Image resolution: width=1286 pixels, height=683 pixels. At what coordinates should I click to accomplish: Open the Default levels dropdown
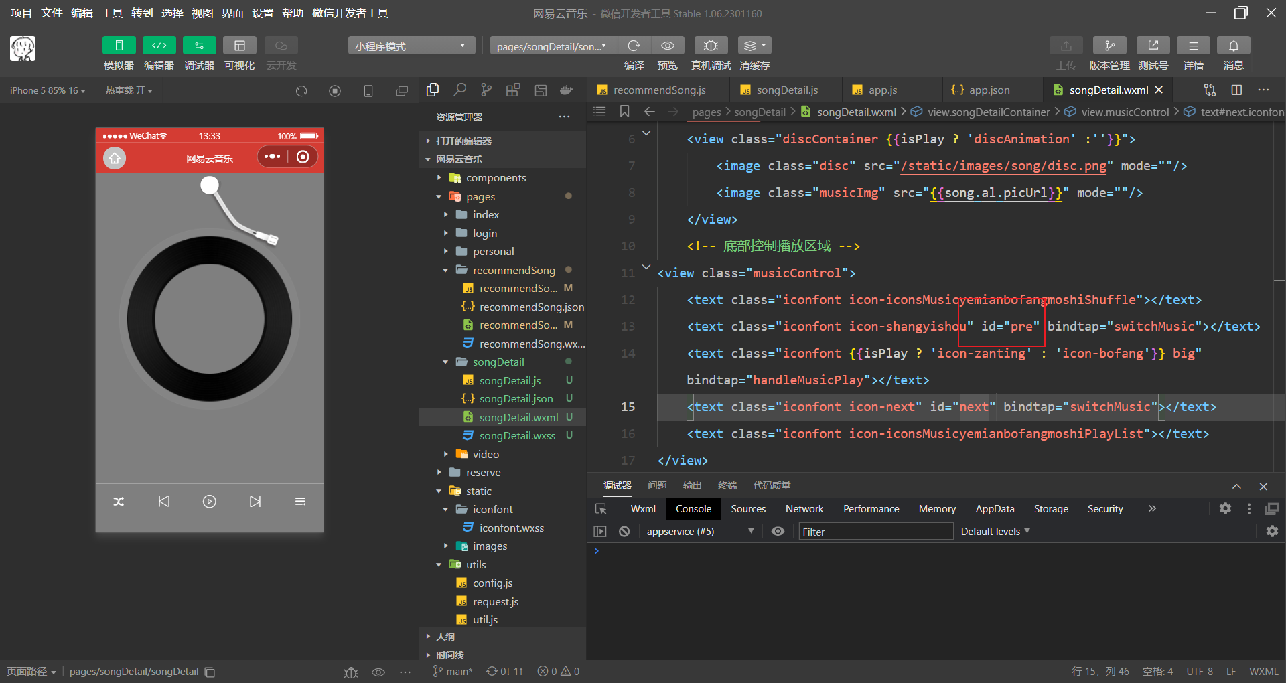[x=995, y=532]
